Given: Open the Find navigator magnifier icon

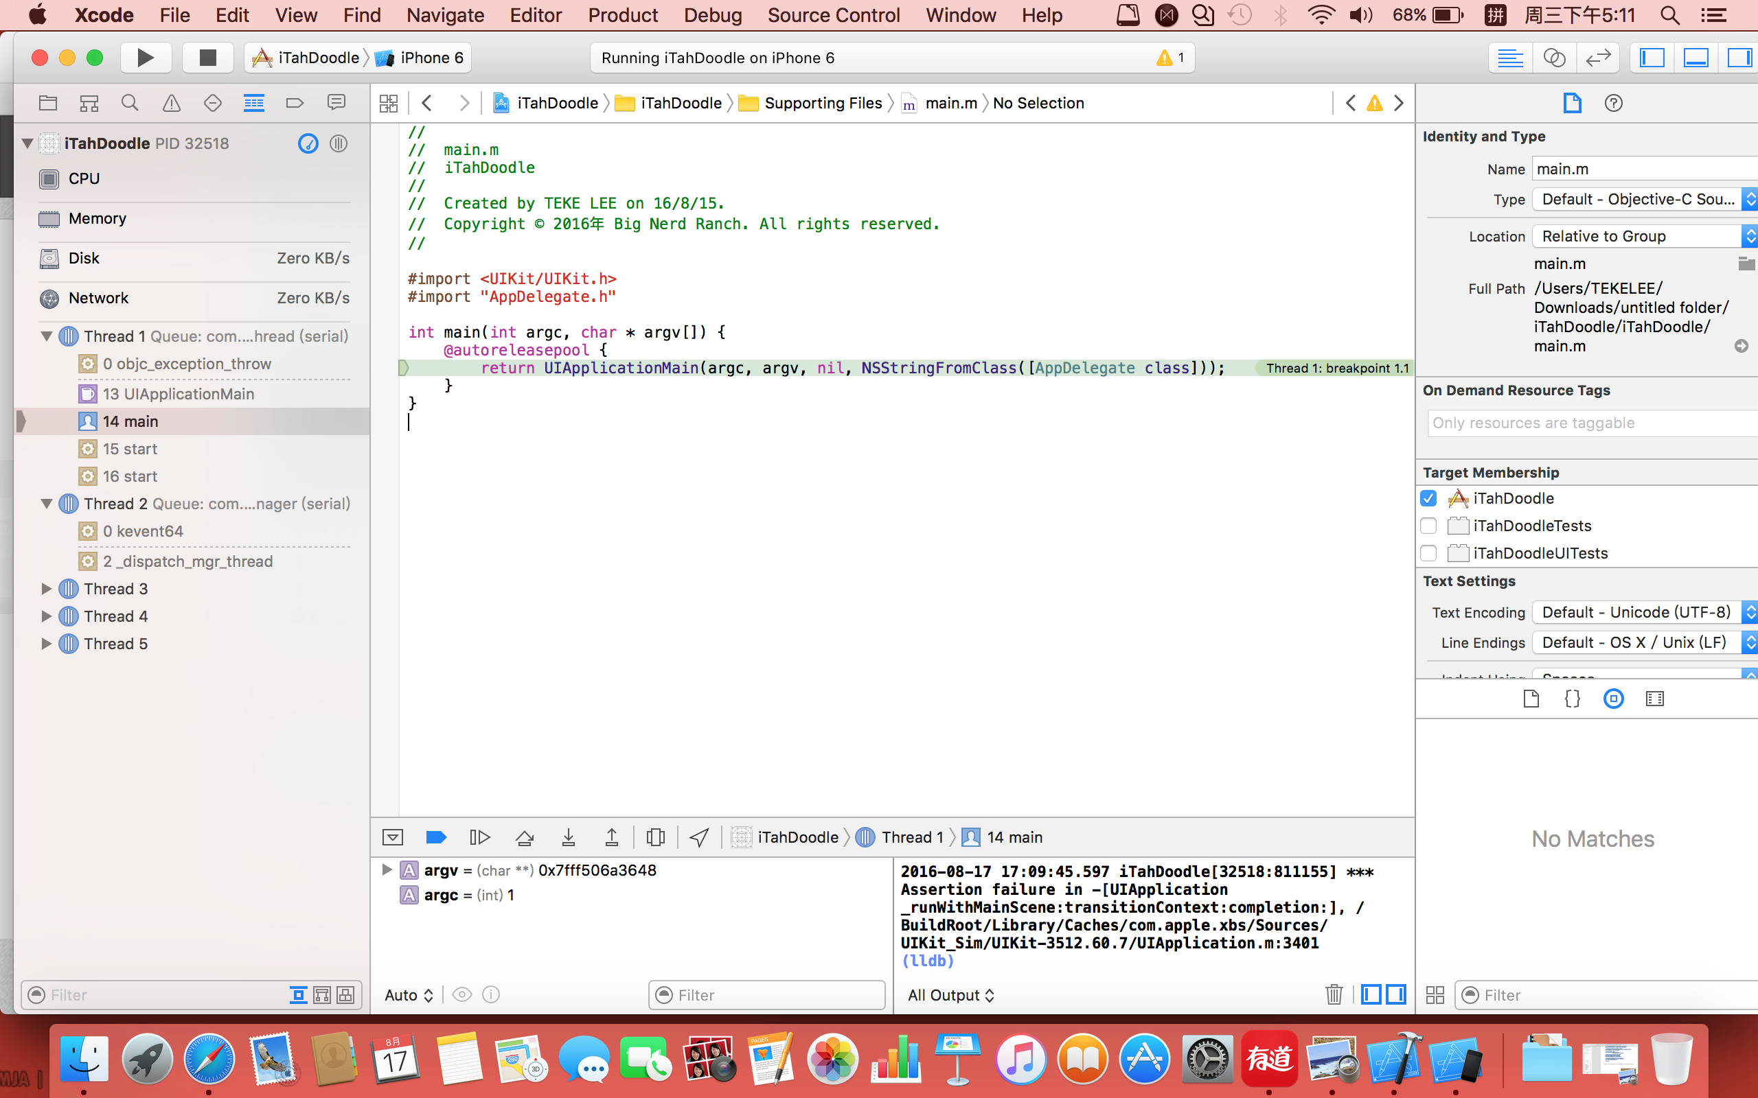Looking at the screenshot, I should (130, 103).
